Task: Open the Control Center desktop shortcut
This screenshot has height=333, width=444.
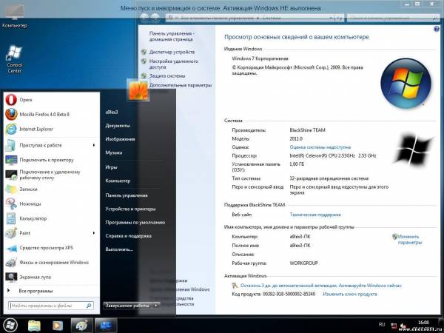Action: (x=15, y=59)
